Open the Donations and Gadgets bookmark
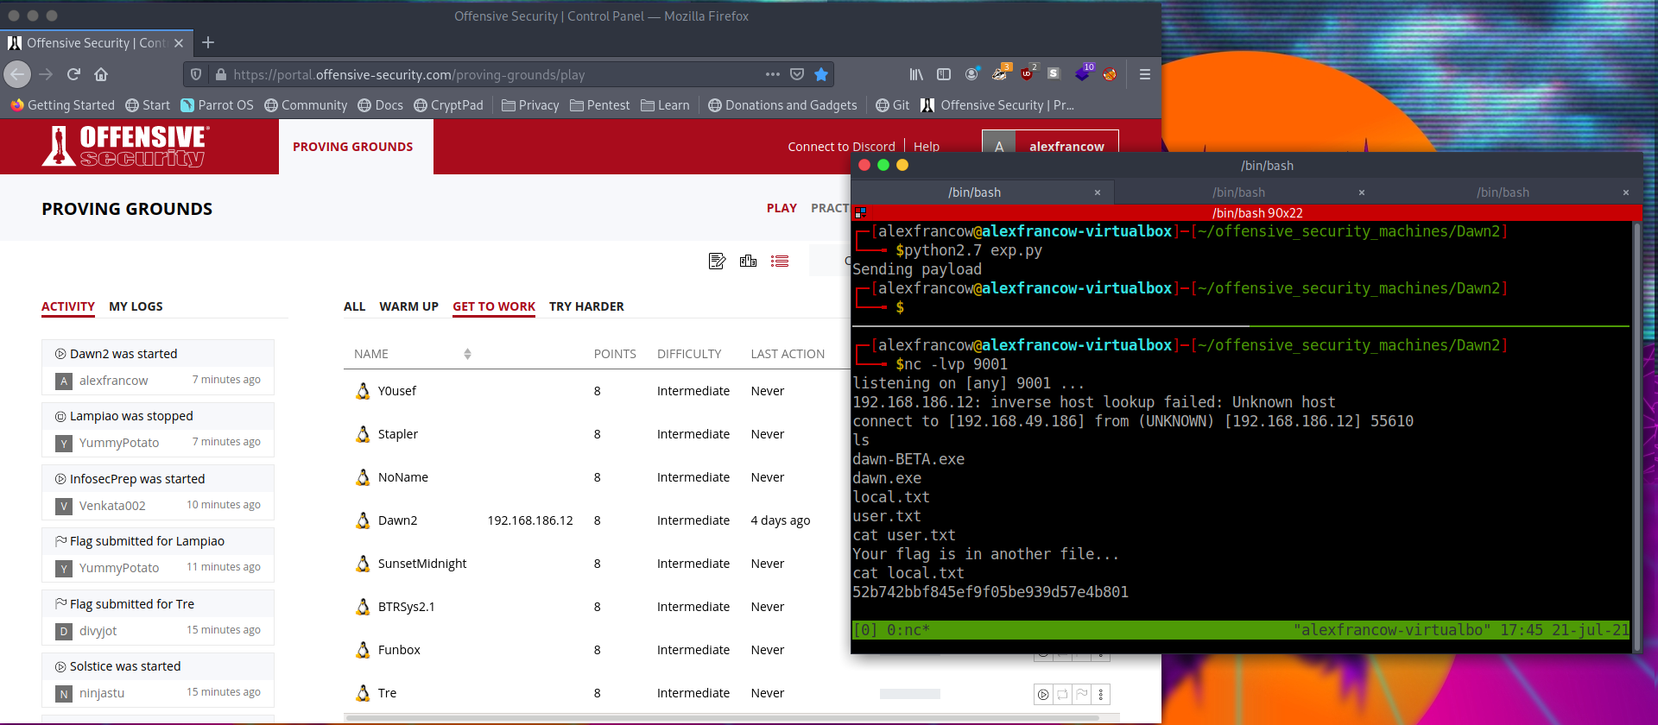 coord(782,105)
